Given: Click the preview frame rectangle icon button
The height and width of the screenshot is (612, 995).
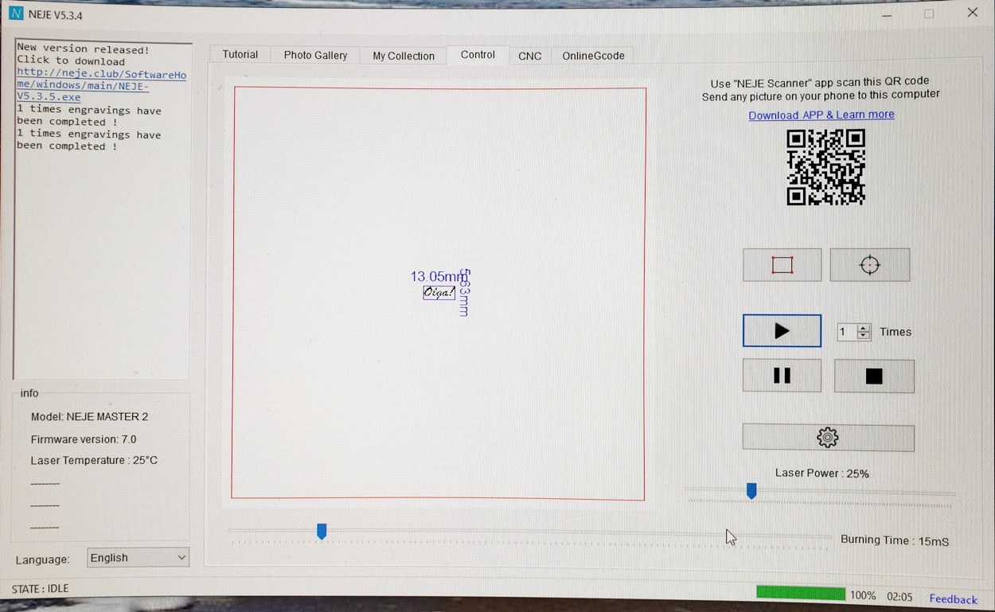Looking at the screenshot, I should pos(782,265).
